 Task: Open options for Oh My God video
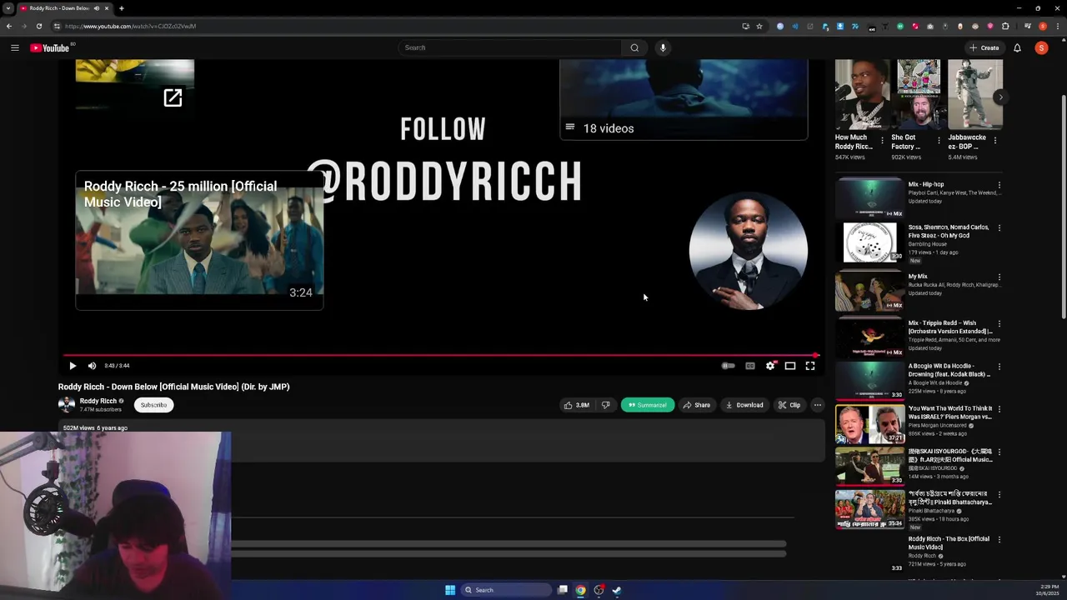[999, 227]
